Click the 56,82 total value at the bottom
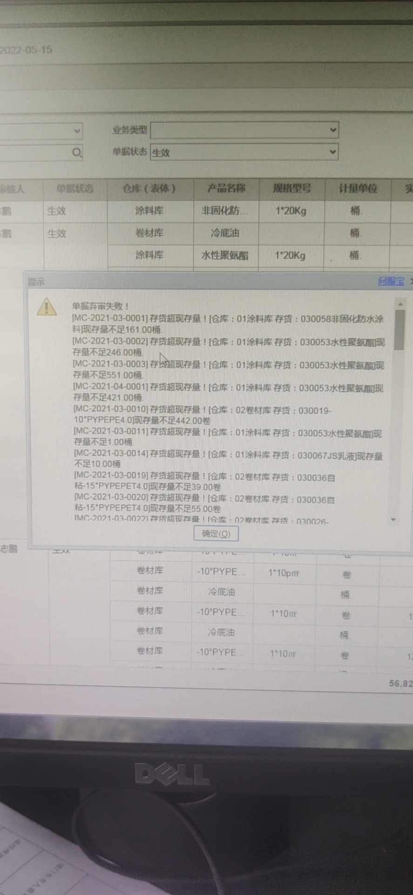The width and height of the screenshot is (413, 895). (x=401, y=683)
